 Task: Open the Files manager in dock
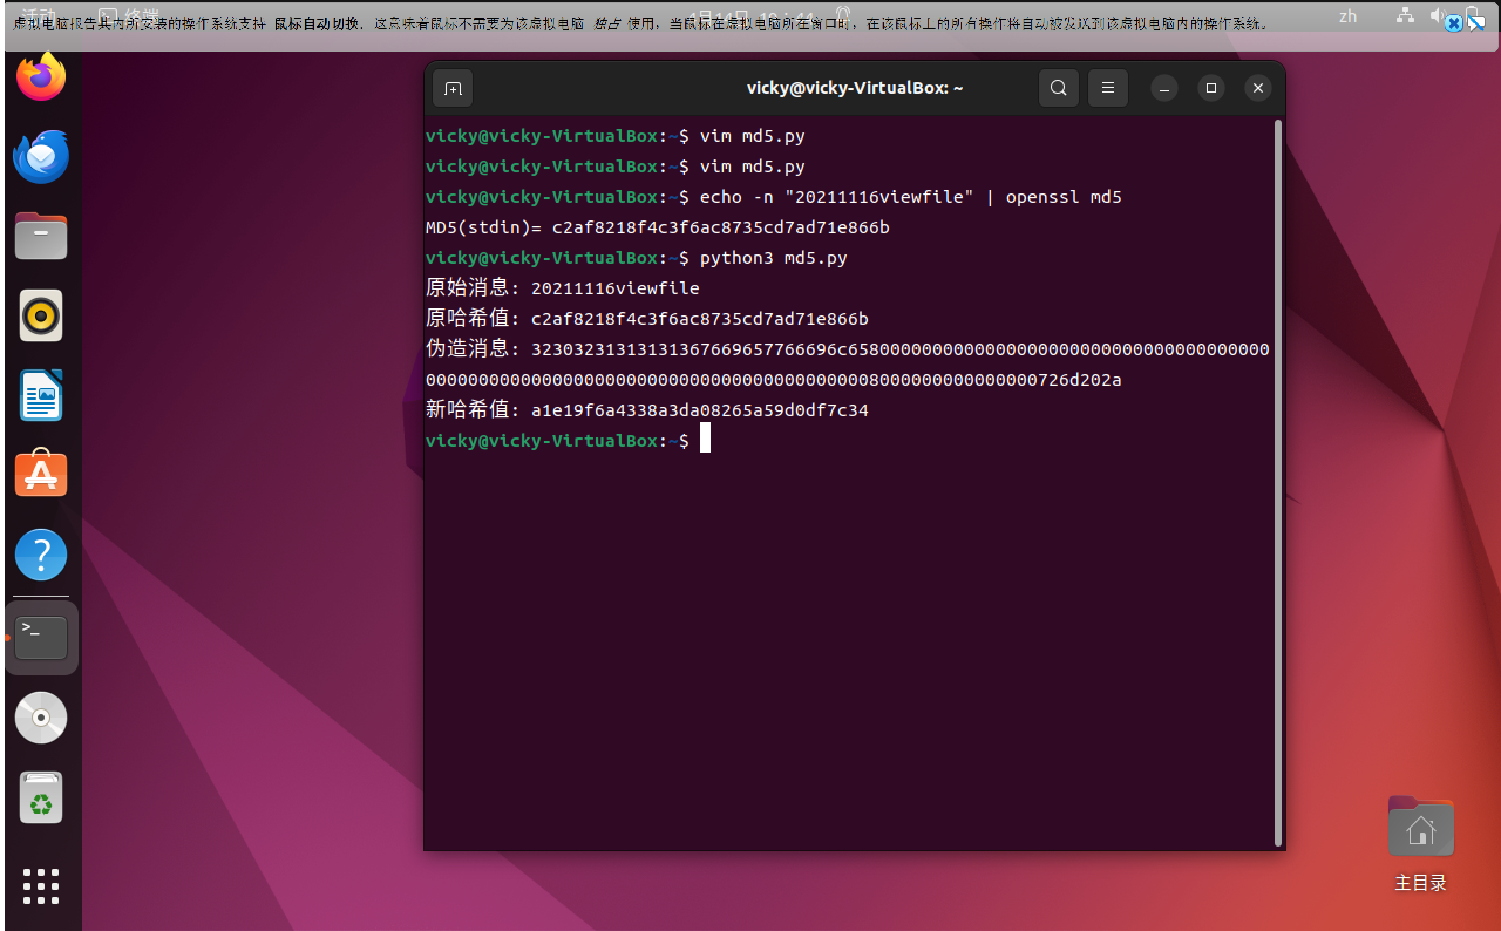tap(40, 236)
